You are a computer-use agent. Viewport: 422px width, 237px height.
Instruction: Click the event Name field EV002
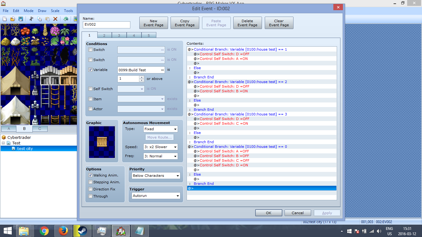coord(107,25)
